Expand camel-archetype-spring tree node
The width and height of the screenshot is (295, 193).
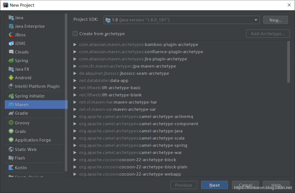tap(75, 145)
